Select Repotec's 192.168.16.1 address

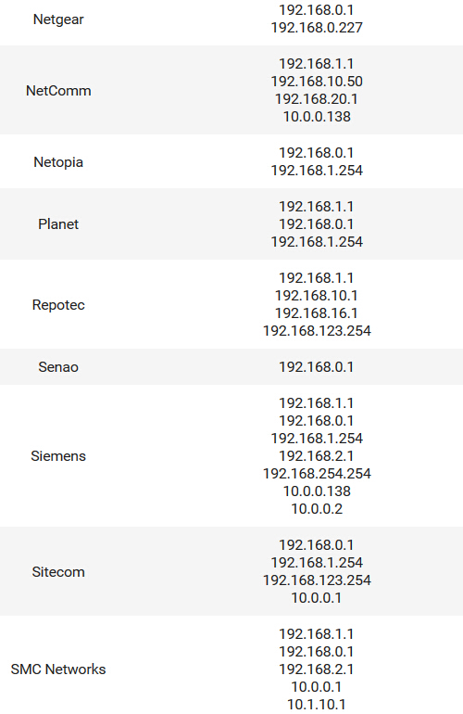tap(317, 313)
